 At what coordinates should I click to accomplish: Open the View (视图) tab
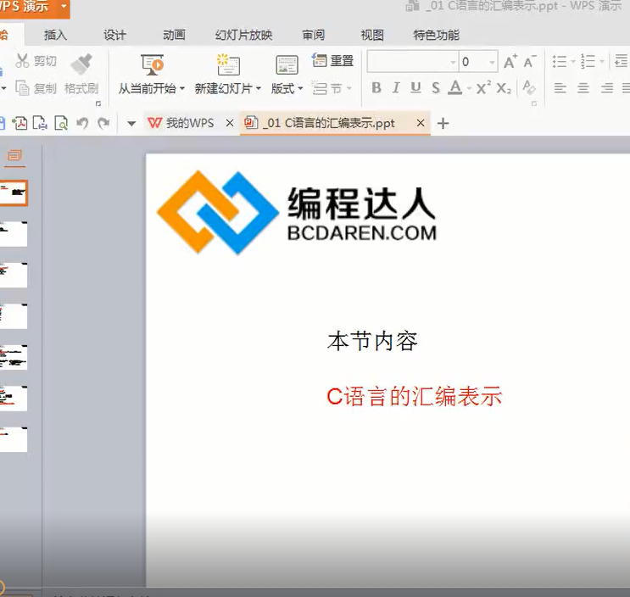pyautogui.click(x=372, y=35)
